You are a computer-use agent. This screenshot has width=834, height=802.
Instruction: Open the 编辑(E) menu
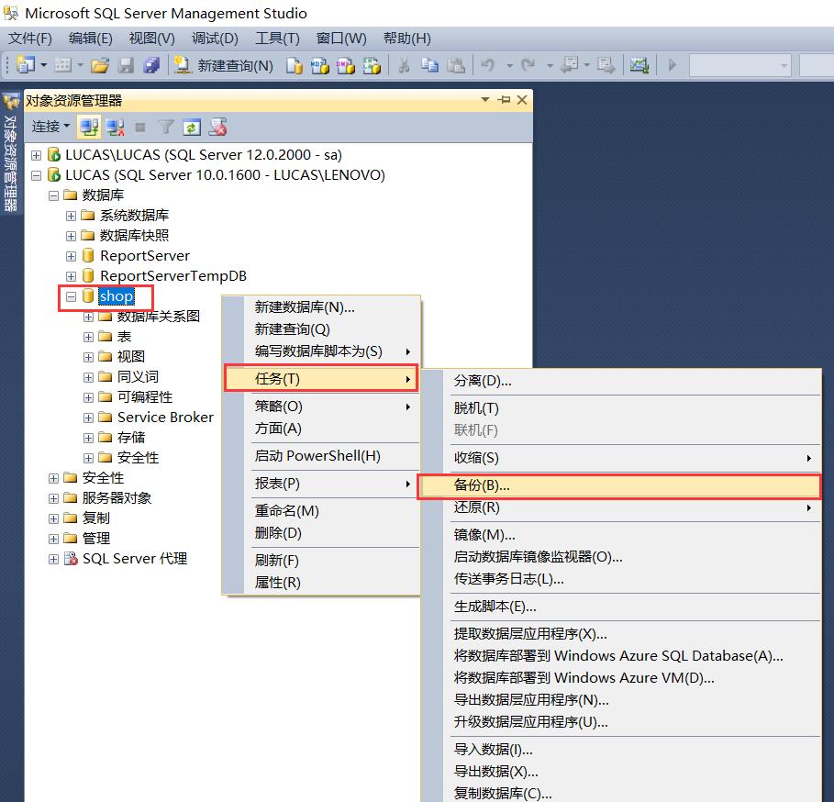[x=91, y=39]
